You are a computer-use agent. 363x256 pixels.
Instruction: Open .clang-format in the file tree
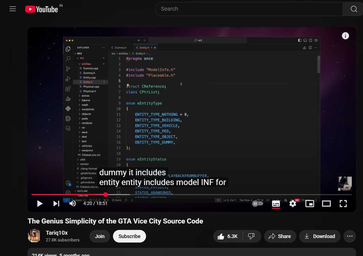(x=88, y=169)
